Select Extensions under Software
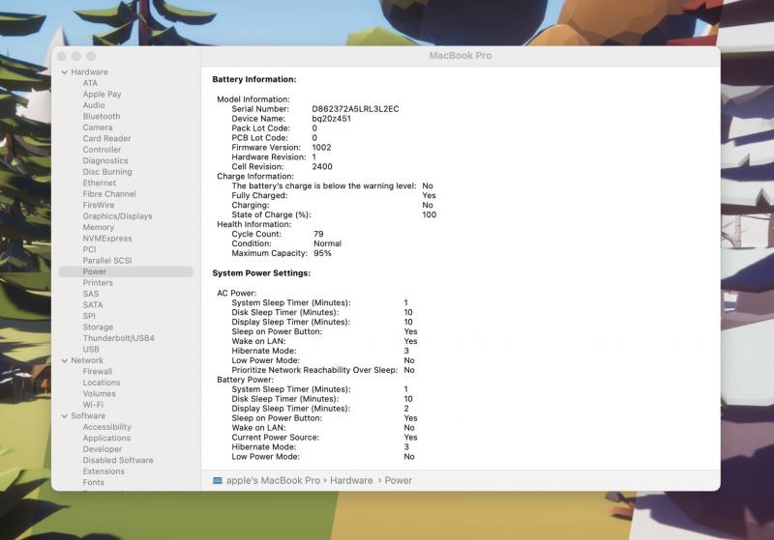Image resolution: width=774 pixels, height=540 pixels. point(104,471)
